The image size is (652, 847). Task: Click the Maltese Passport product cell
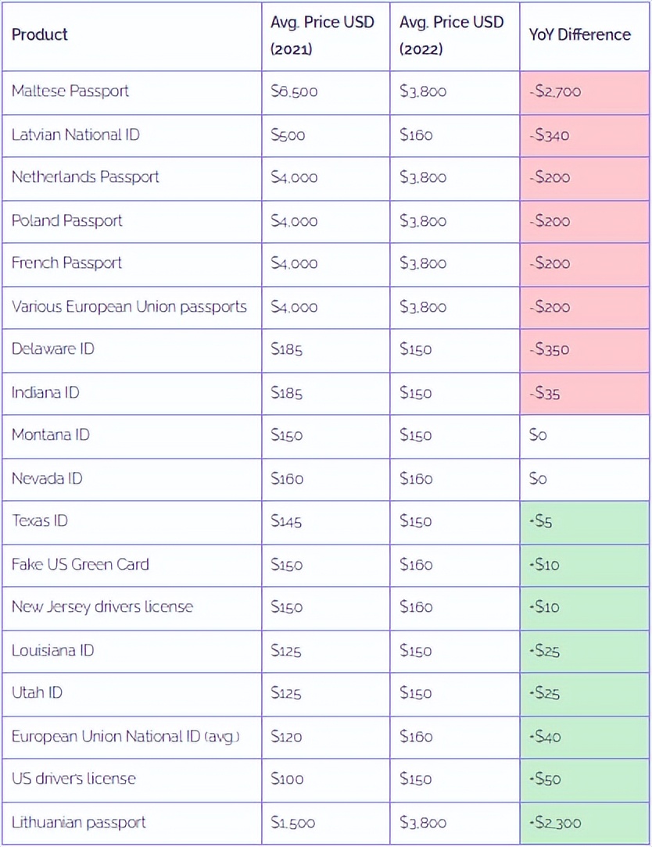(70, 91)
